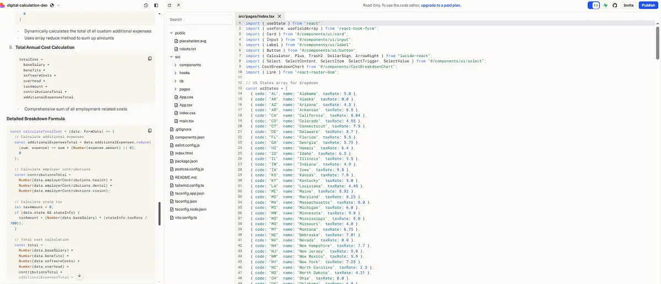661x284 pixels.
Task: Click the scroll-to-bottom arrow in chat
Action: point(79,276)
